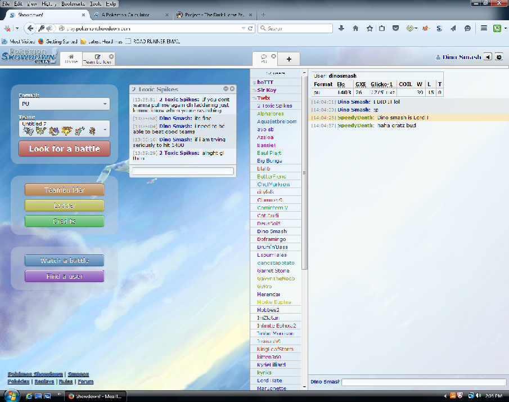Open the Format PU dropdown
The image size is (509, 402).
[64, 104]
